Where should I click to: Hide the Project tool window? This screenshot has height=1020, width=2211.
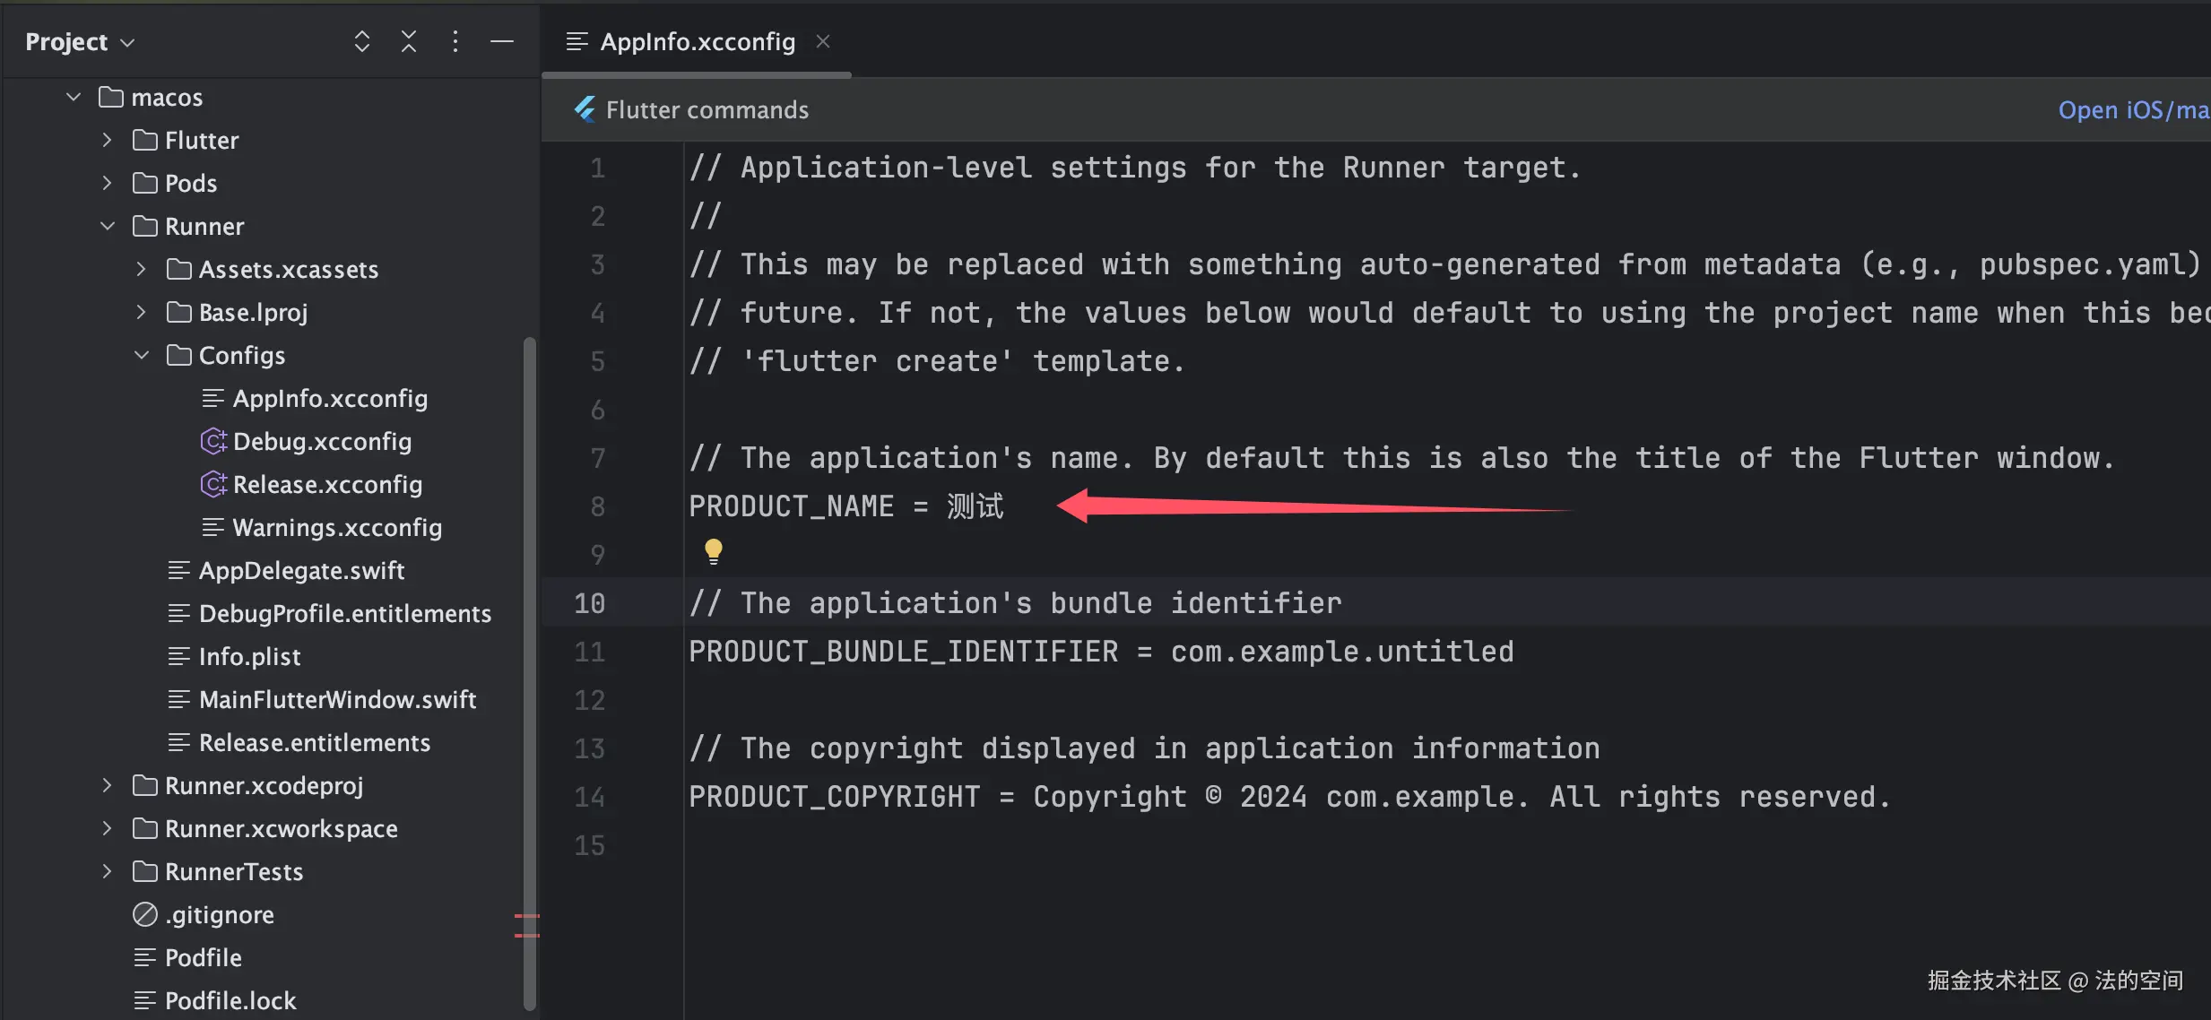point(502,41)
